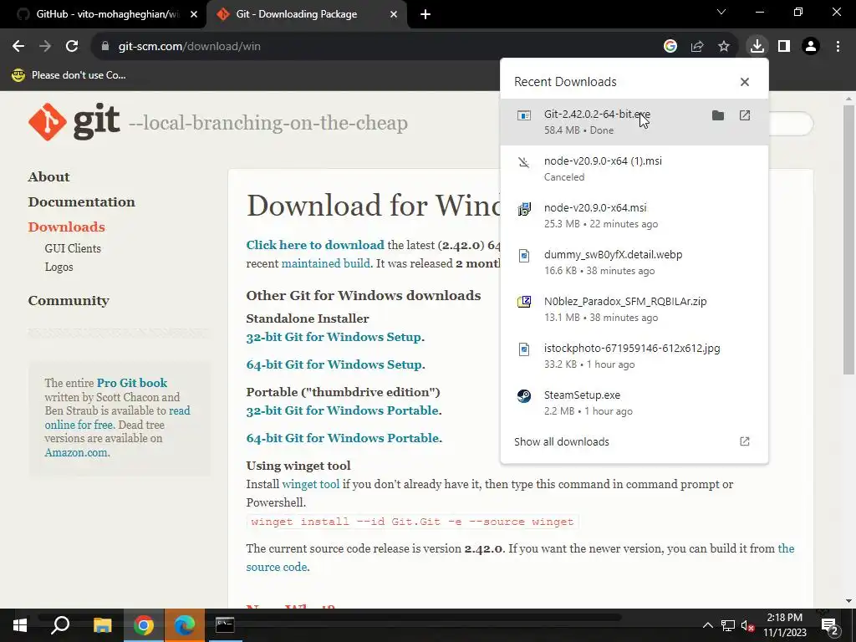Click the Git installer file icon
Viewport: 856px width, 642px height.
pyautogui.click(x=524, y=115)
